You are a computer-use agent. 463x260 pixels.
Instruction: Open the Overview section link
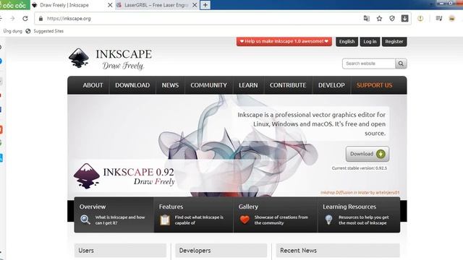point(114,215)
